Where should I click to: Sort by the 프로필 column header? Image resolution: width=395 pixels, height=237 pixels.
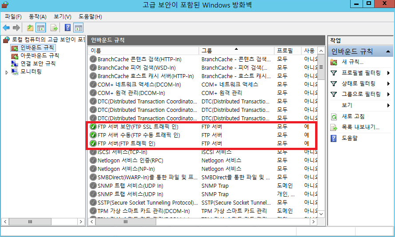(288, 51)
